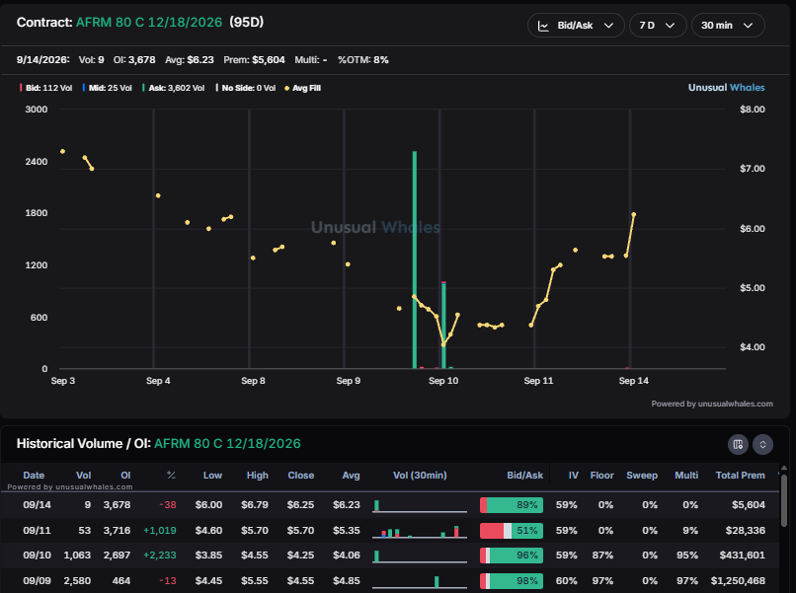Click the last Avg Fill point on Sep 14
796x593 pixels.
tap(634, 214)
